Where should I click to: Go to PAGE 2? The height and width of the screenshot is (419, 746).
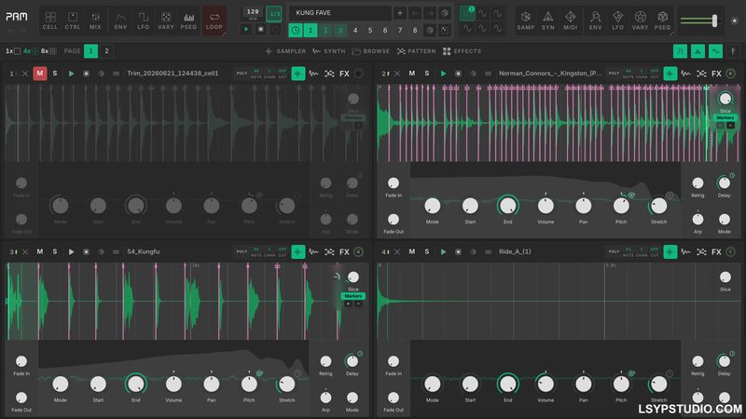[106, 51]
